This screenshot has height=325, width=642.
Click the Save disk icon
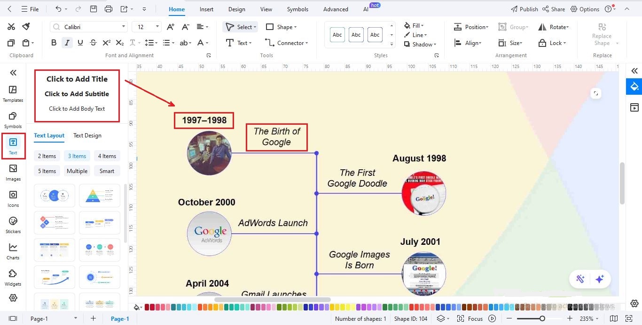(94, 9)
